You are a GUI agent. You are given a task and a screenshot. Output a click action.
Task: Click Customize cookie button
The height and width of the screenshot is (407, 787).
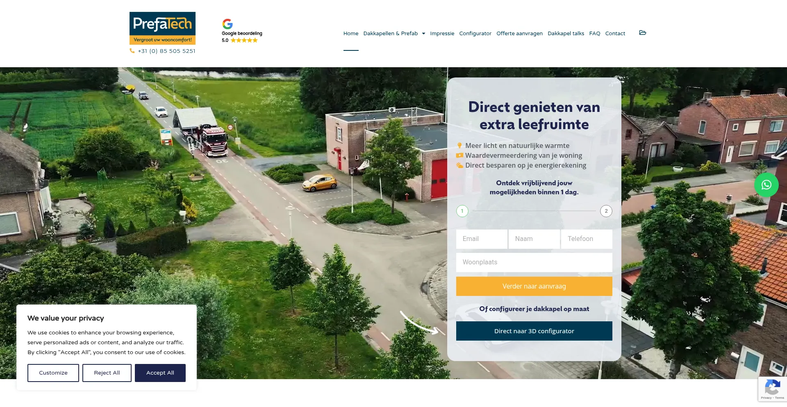click(53, 373)
